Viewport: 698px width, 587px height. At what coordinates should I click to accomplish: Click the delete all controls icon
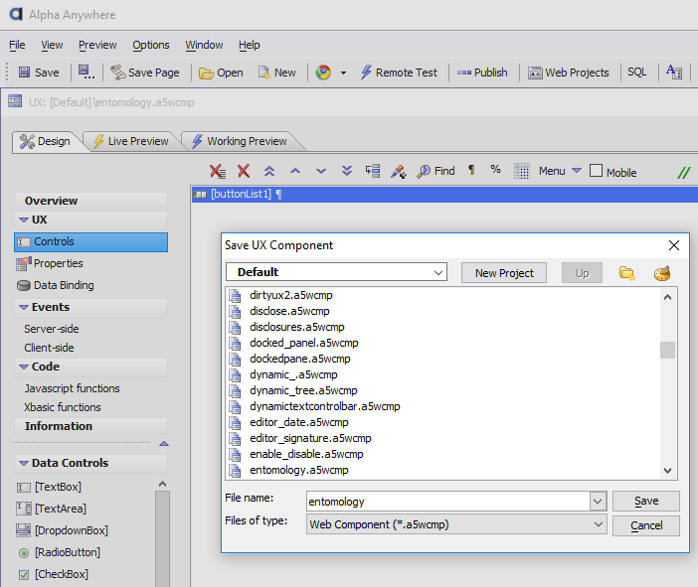(x=218, y=171)
